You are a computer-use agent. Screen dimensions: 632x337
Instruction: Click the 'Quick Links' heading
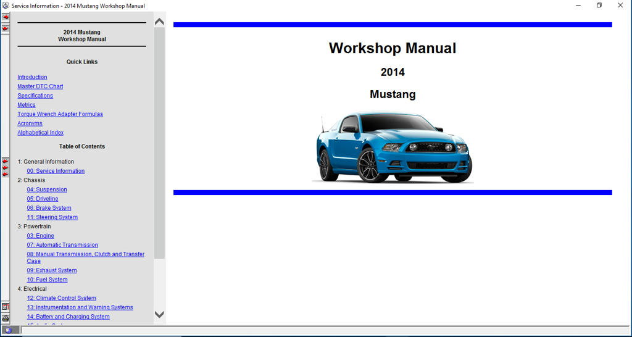pyautogui.click(x=82, y=62)
